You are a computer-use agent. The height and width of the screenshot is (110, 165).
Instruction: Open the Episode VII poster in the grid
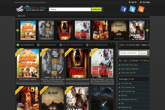(102, 98)
